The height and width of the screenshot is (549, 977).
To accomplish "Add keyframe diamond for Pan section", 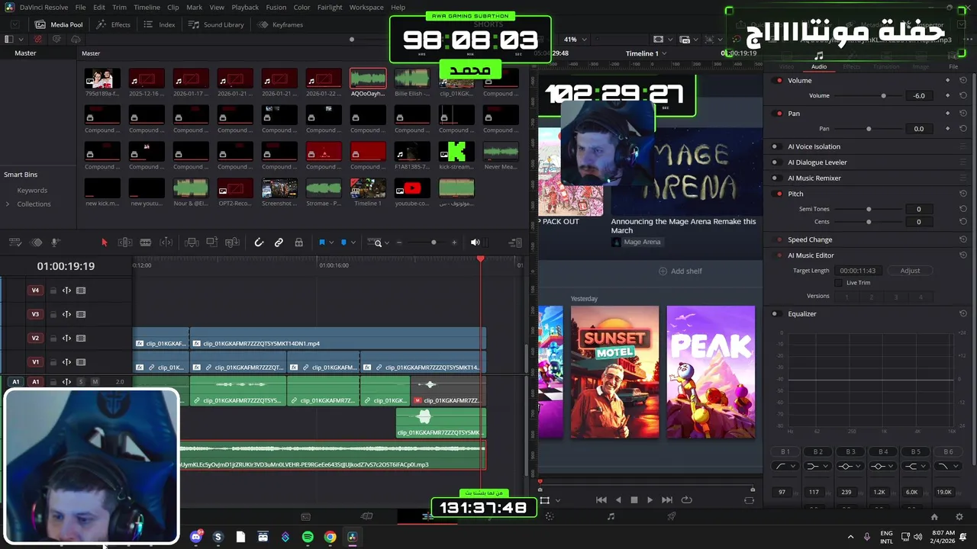I will point(948,114).
